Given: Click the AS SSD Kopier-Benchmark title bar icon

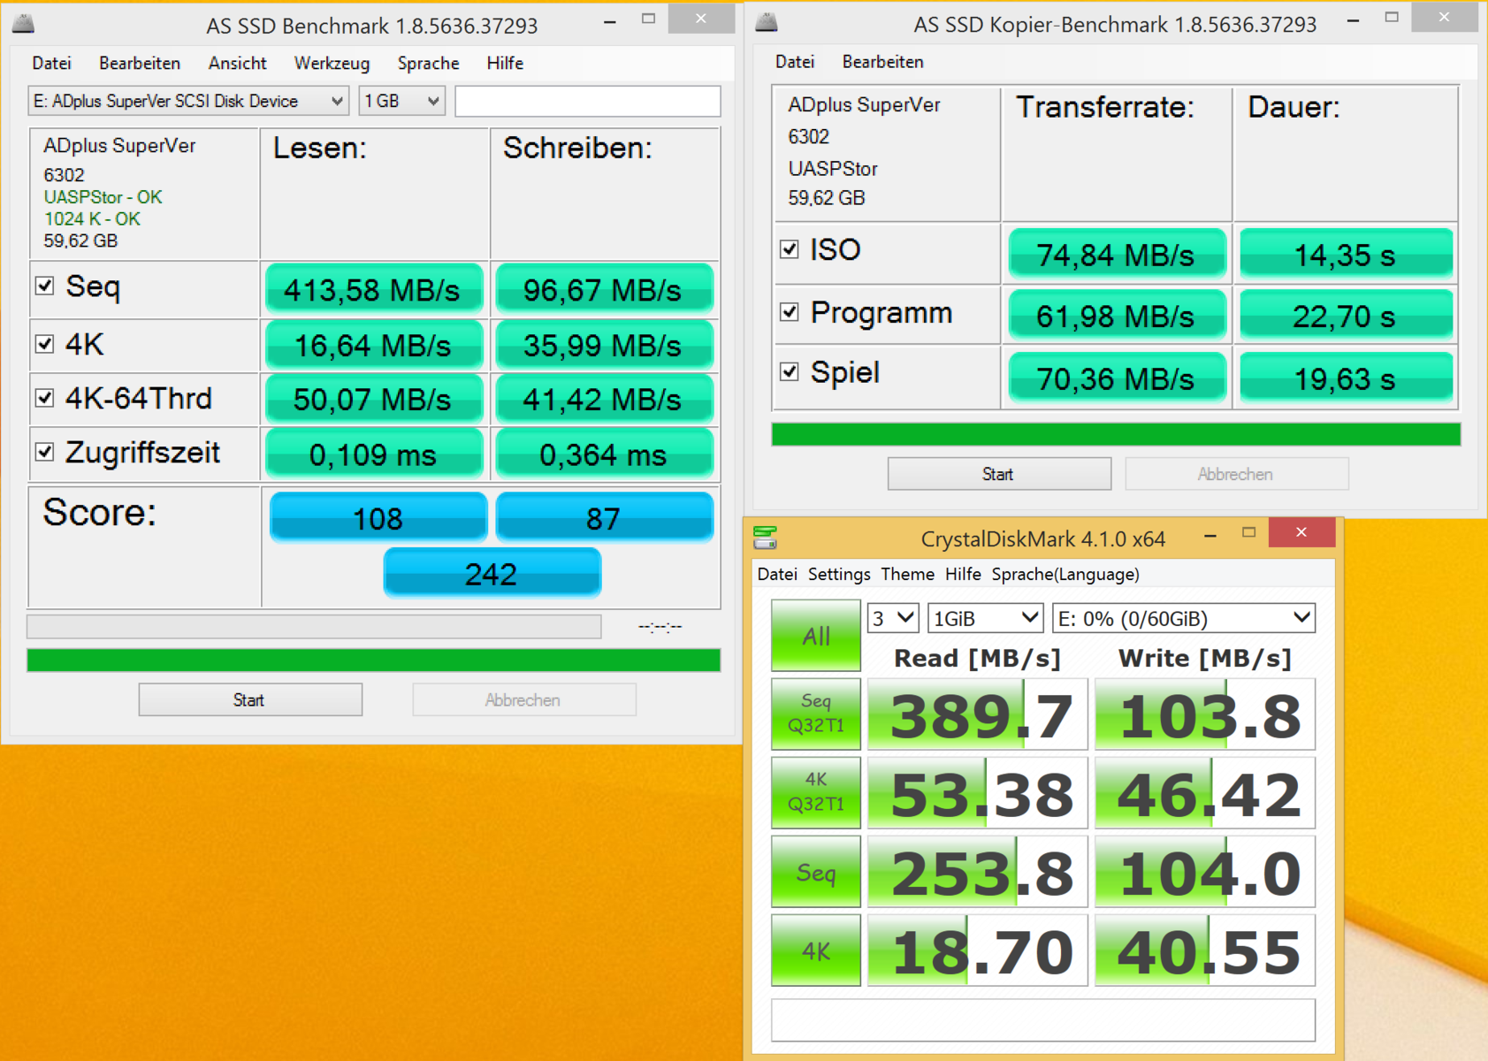Looking at the screenshot, I should coord(767,22).
